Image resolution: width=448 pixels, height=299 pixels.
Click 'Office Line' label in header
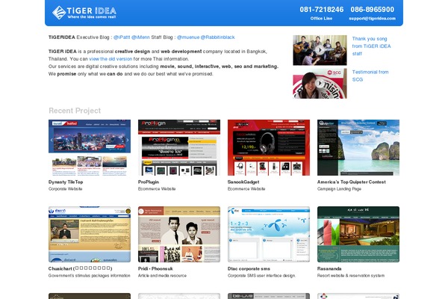[321, 18]
